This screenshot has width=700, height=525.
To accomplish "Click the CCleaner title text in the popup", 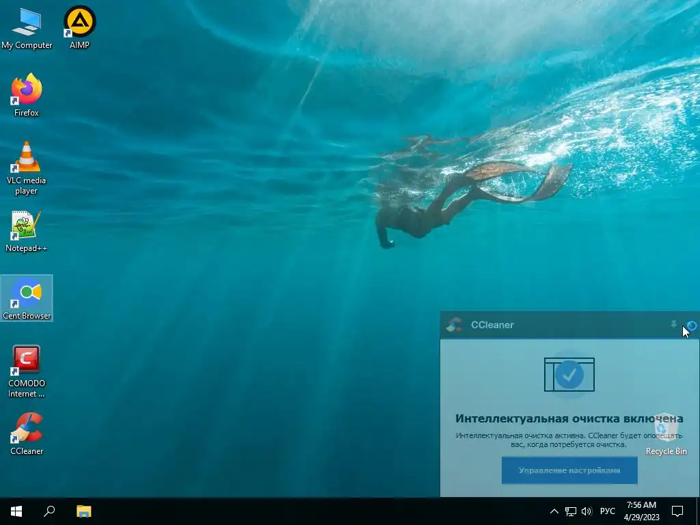I will pos(492,325).
